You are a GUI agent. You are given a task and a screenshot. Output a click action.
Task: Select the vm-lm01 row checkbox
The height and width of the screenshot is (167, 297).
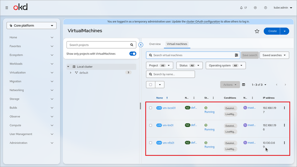pyautogui.click(x=151, y=125)
